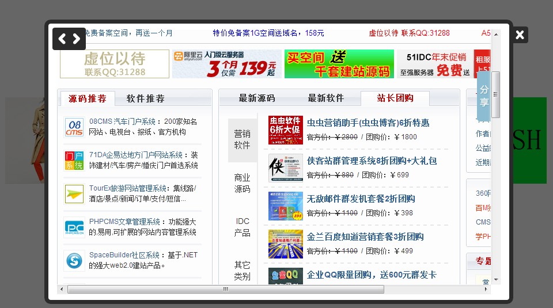Click the 分享 share side button

483,96
